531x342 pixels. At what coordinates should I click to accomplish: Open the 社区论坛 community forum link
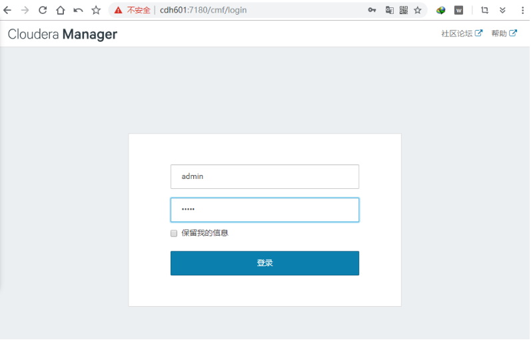462,33
